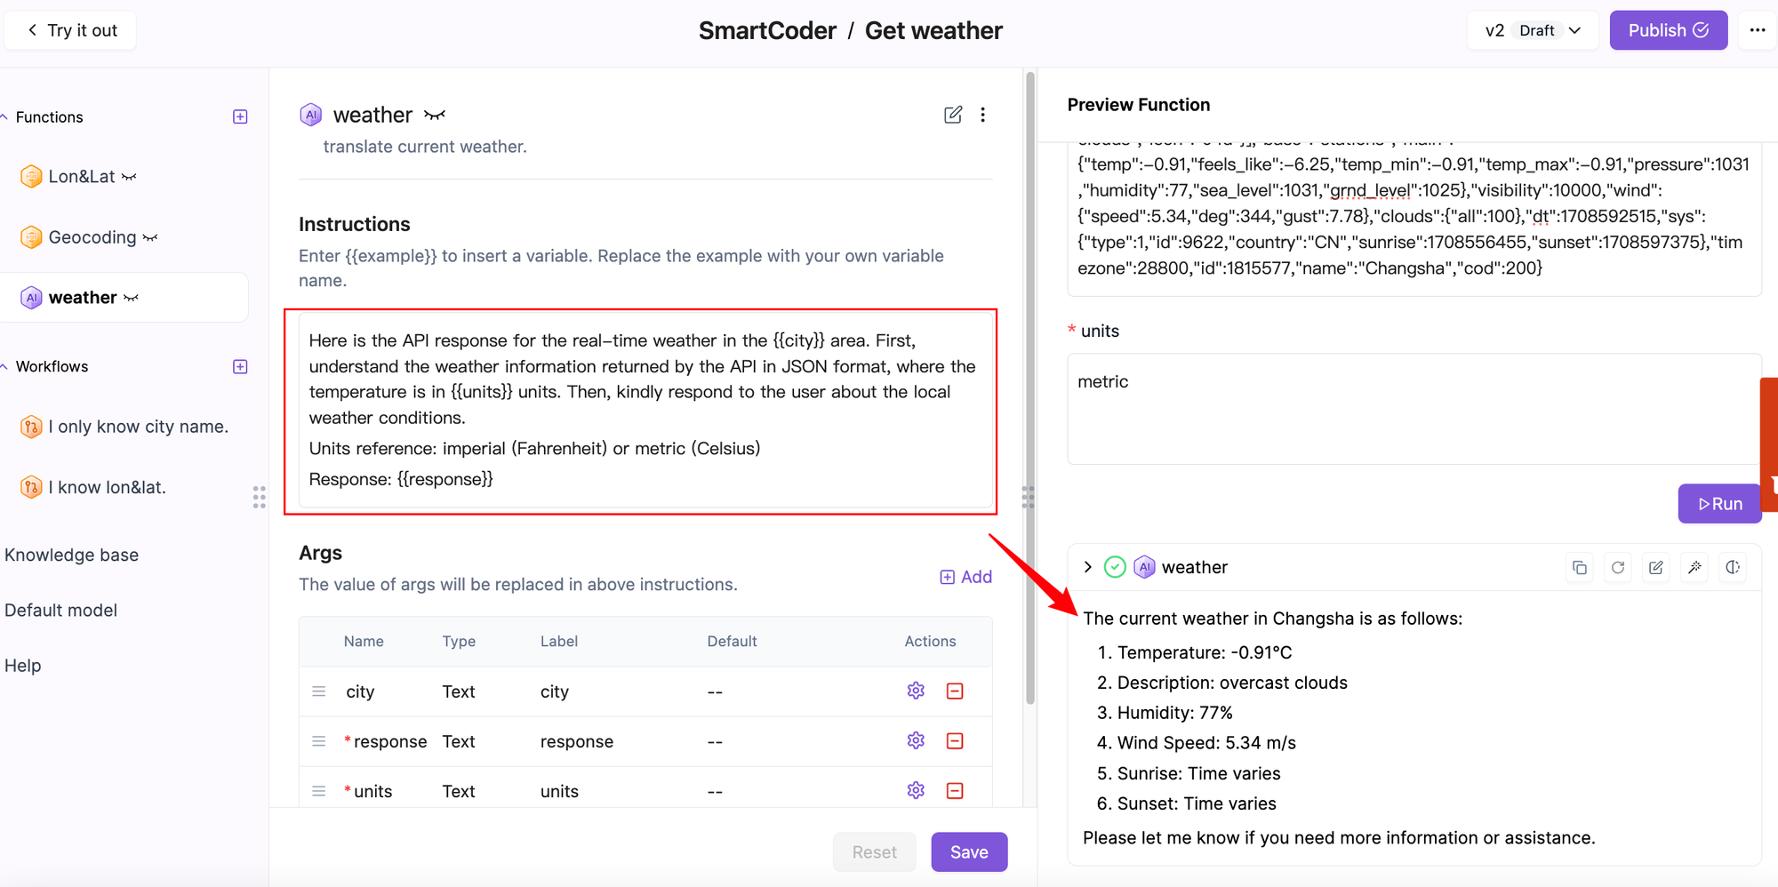This screenshot has height=887, width=1778.
Task: Edit the weather result with pencil icon
Action: 1656,567
